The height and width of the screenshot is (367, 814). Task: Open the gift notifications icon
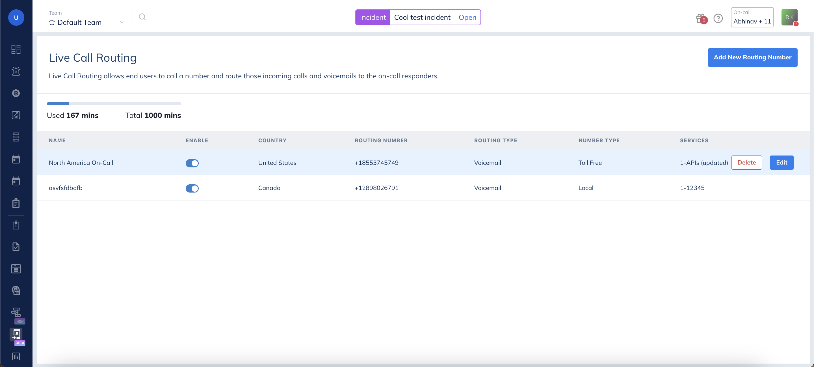click(701, 18)
